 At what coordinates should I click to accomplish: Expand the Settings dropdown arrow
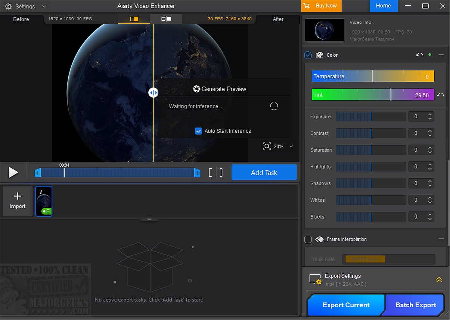[x=44, y=6]
